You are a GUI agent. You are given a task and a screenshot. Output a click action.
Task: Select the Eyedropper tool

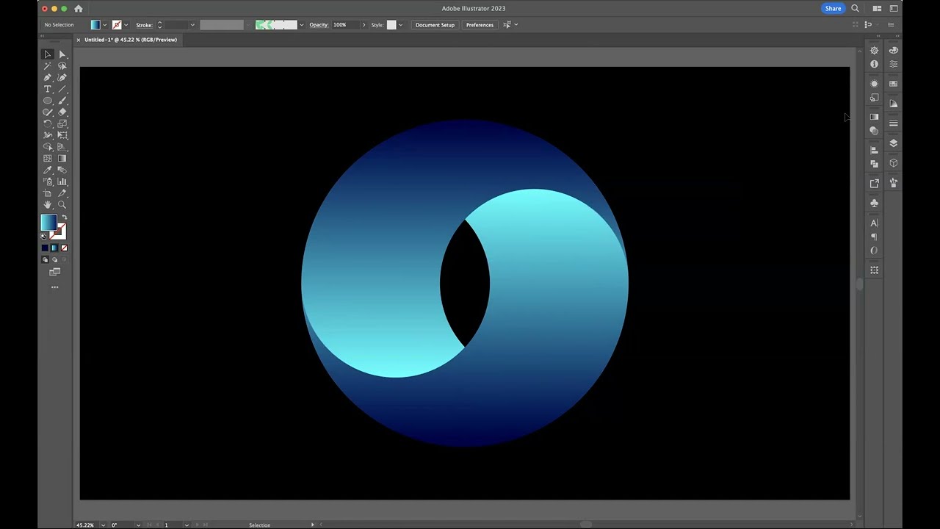(48, 170)
